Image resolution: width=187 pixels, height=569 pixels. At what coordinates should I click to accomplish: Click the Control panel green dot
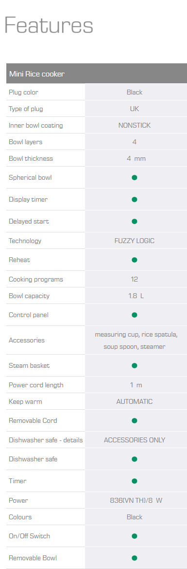pos(135,315)
